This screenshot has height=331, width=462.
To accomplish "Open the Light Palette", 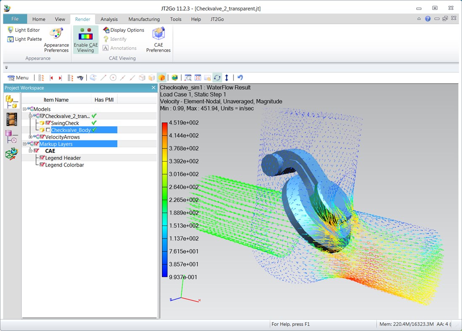I will click(24, 39).
